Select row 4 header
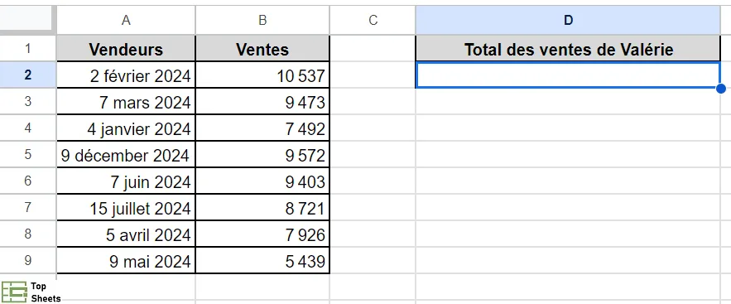This screenshot has height=304, width=731. tap(27, 128)
